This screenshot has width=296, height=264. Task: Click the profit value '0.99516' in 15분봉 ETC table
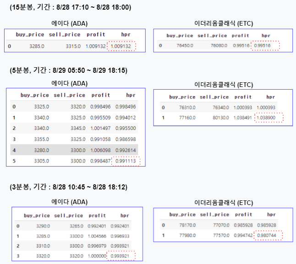[241, 45]
